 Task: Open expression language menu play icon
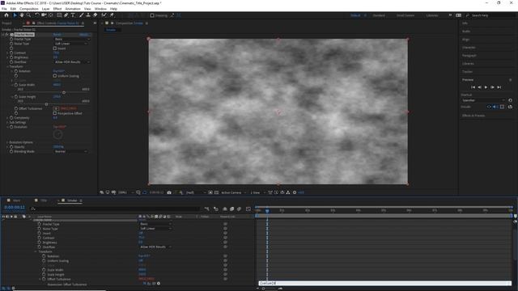coord(159,284)
